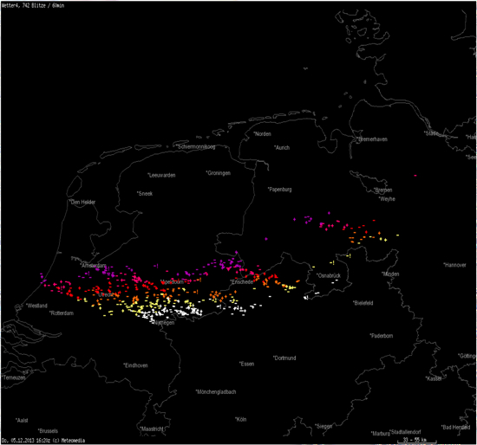Screen dimensions: 477x445
Task: Click the Bielefeld city label
Action: coord(363,303)
